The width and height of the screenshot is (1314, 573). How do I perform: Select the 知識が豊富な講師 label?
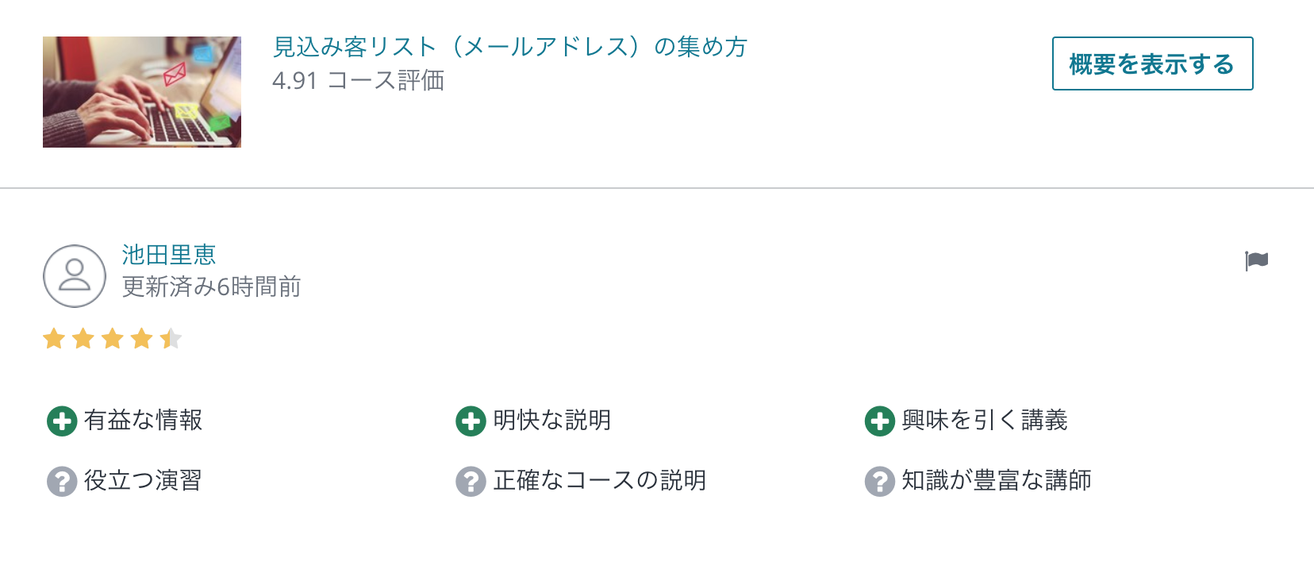tap(997, 480)
